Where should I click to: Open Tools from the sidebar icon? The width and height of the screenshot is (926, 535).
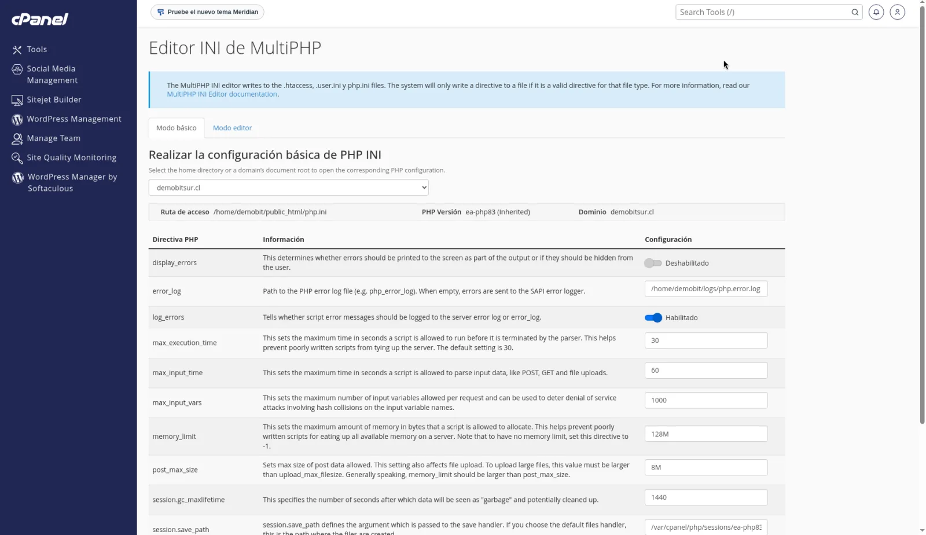coord(17,50)
